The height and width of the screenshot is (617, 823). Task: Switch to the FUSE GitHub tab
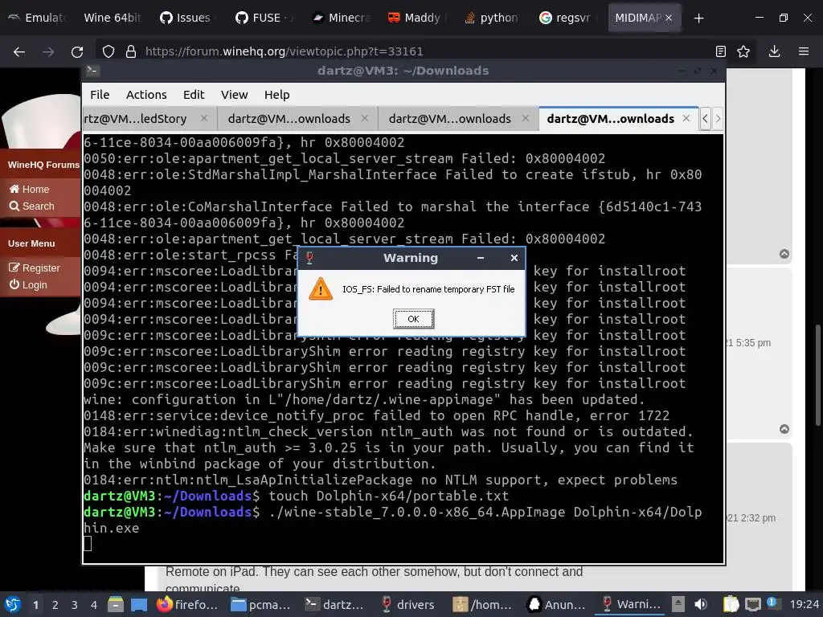pyautogui.click(x=265, y=18)
